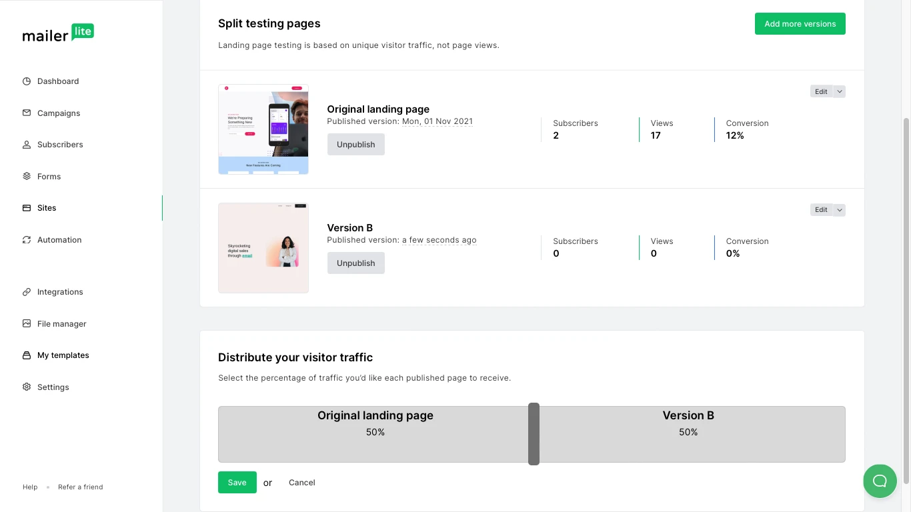Expand dropdown arrow next to Original page Edit
The image size is (911, 512).
point(840,92)
